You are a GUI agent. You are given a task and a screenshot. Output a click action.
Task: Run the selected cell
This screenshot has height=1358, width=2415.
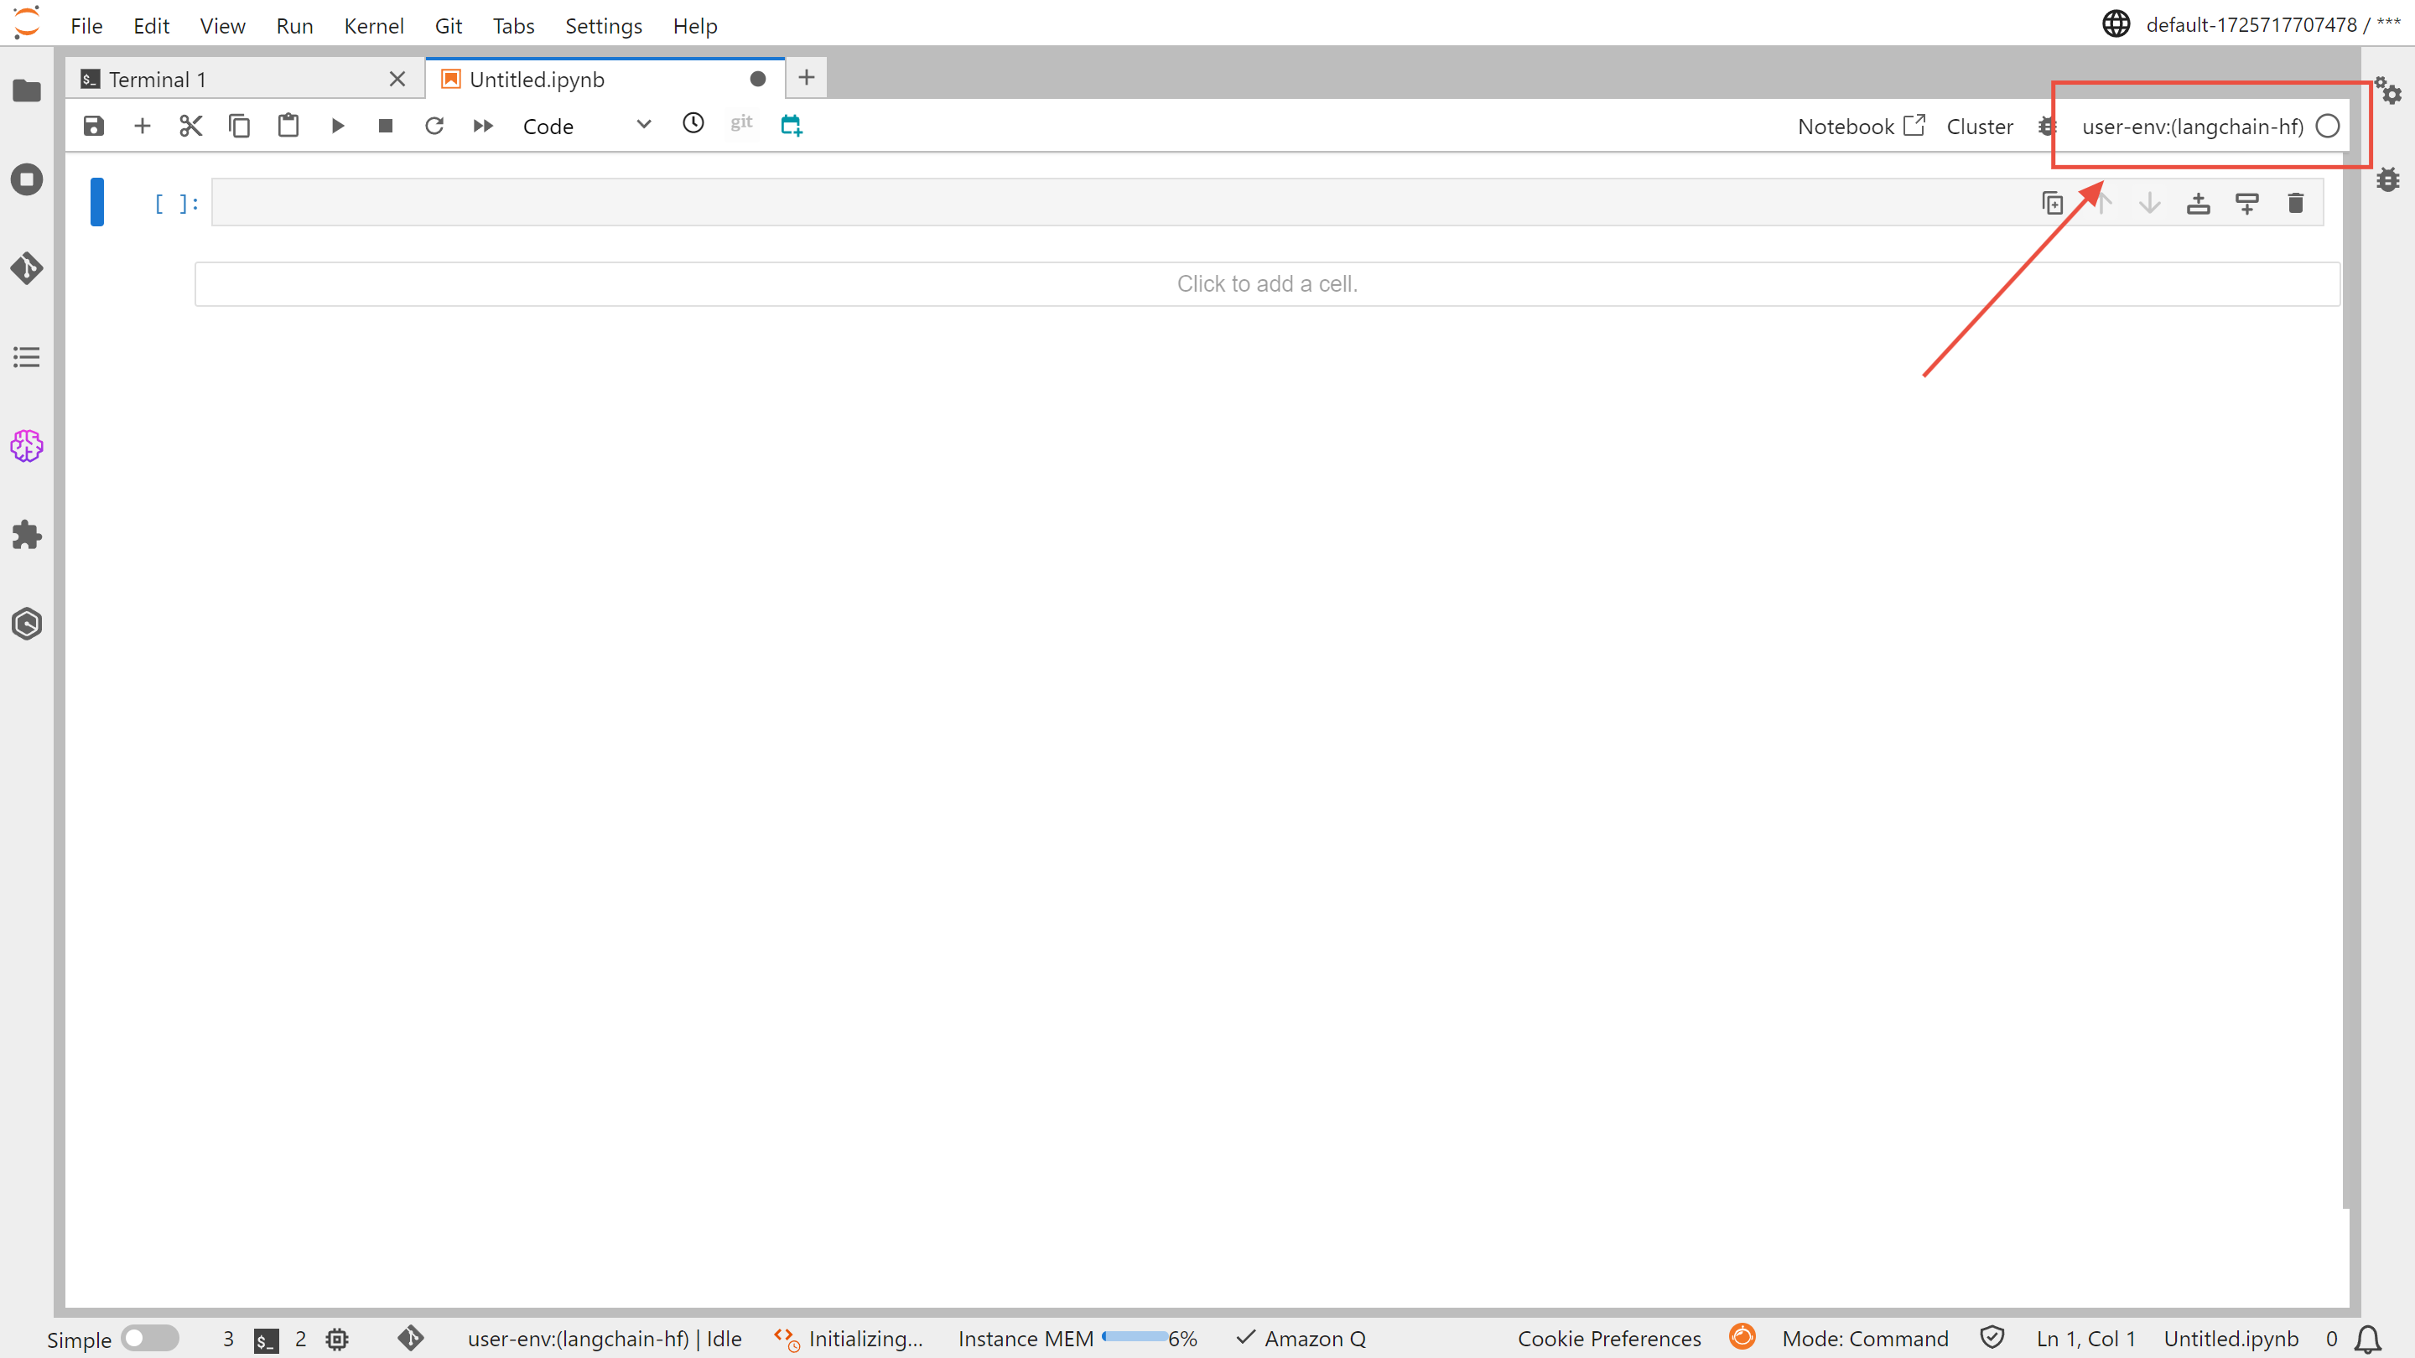tap(337, 126)
